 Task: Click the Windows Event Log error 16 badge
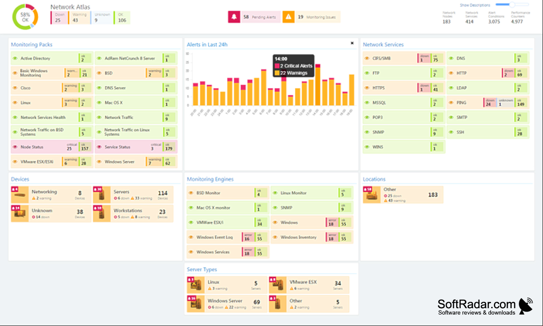point(248,237)
